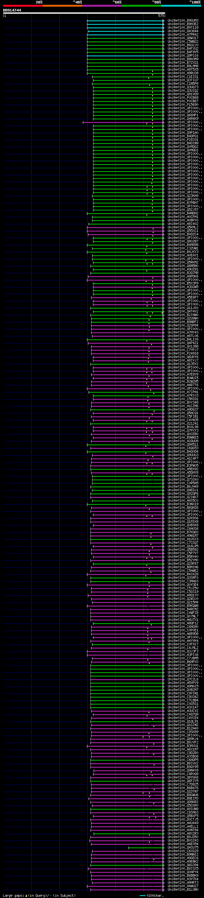Click the red 20% identity legend segment

tap(23, 6)
